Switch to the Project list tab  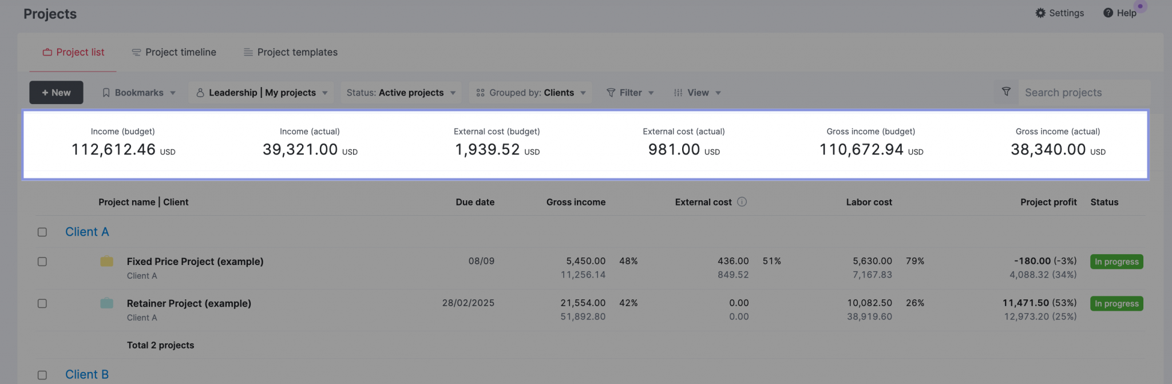pos(73,52)
